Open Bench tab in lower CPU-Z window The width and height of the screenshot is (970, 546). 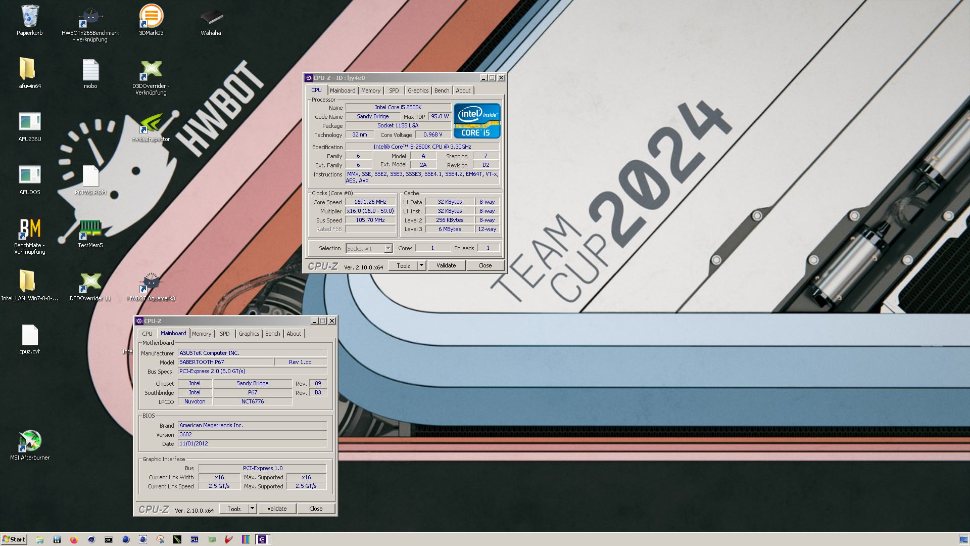[x=273, y=334]
